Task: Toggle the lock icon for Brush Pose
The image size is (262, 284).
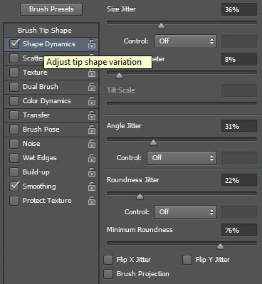Action: pos(92,130)
